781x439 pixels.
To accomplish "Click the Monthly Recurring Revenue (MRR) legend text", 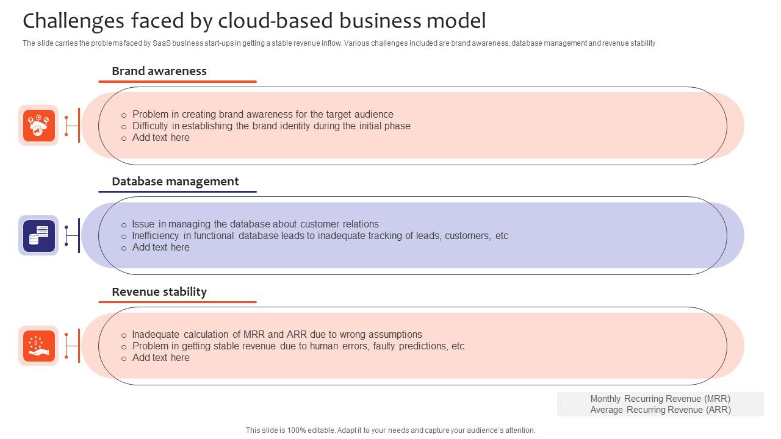I will click(660, 399).
